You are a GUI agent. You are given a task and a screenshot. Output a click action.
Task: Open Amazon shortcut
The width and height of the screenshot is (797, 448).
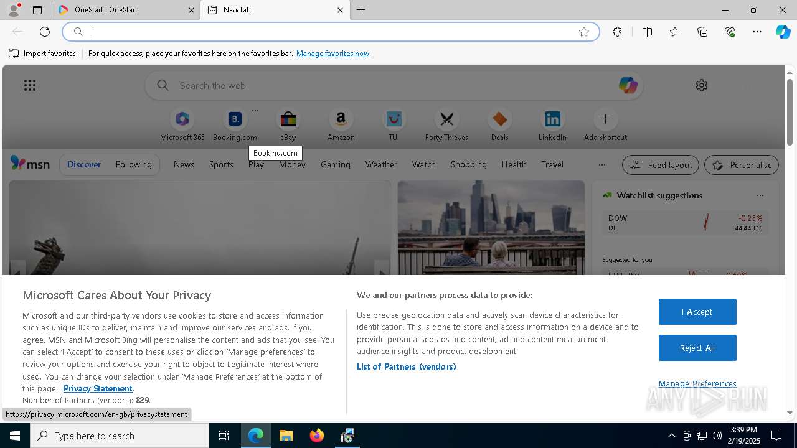point(341,125)
